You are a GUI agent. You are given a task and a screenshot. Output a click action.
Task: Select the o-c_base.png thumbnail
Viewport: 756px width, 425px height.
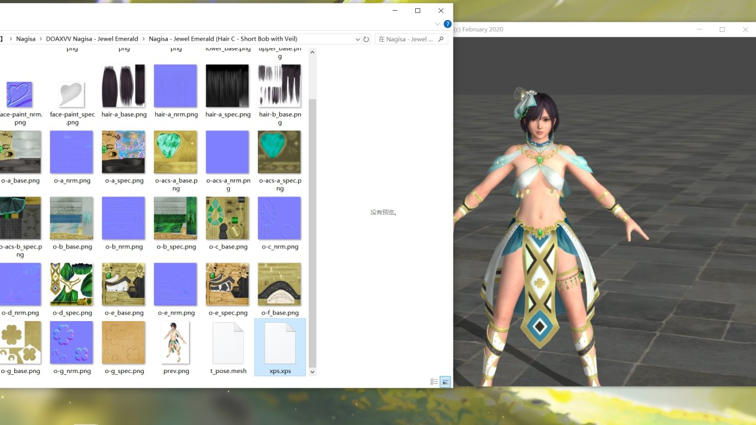227,218
